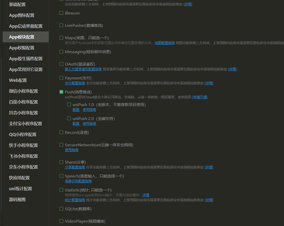Open 支付宝小程序配置 section

26,124
